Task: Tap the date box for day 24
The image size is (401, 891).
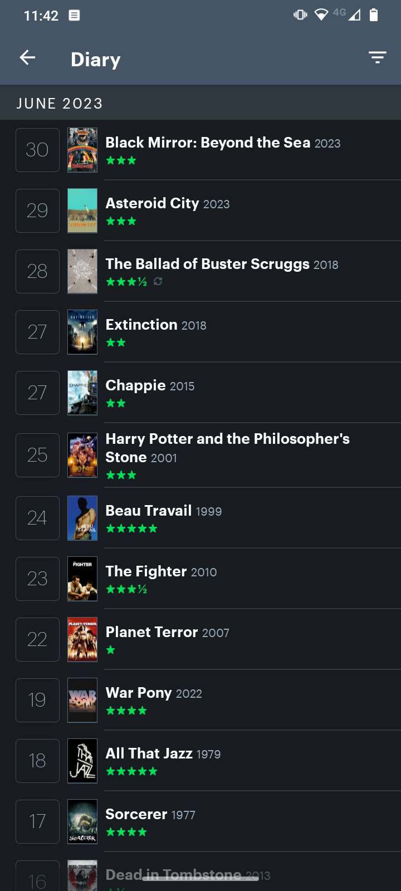Action: 37,518
